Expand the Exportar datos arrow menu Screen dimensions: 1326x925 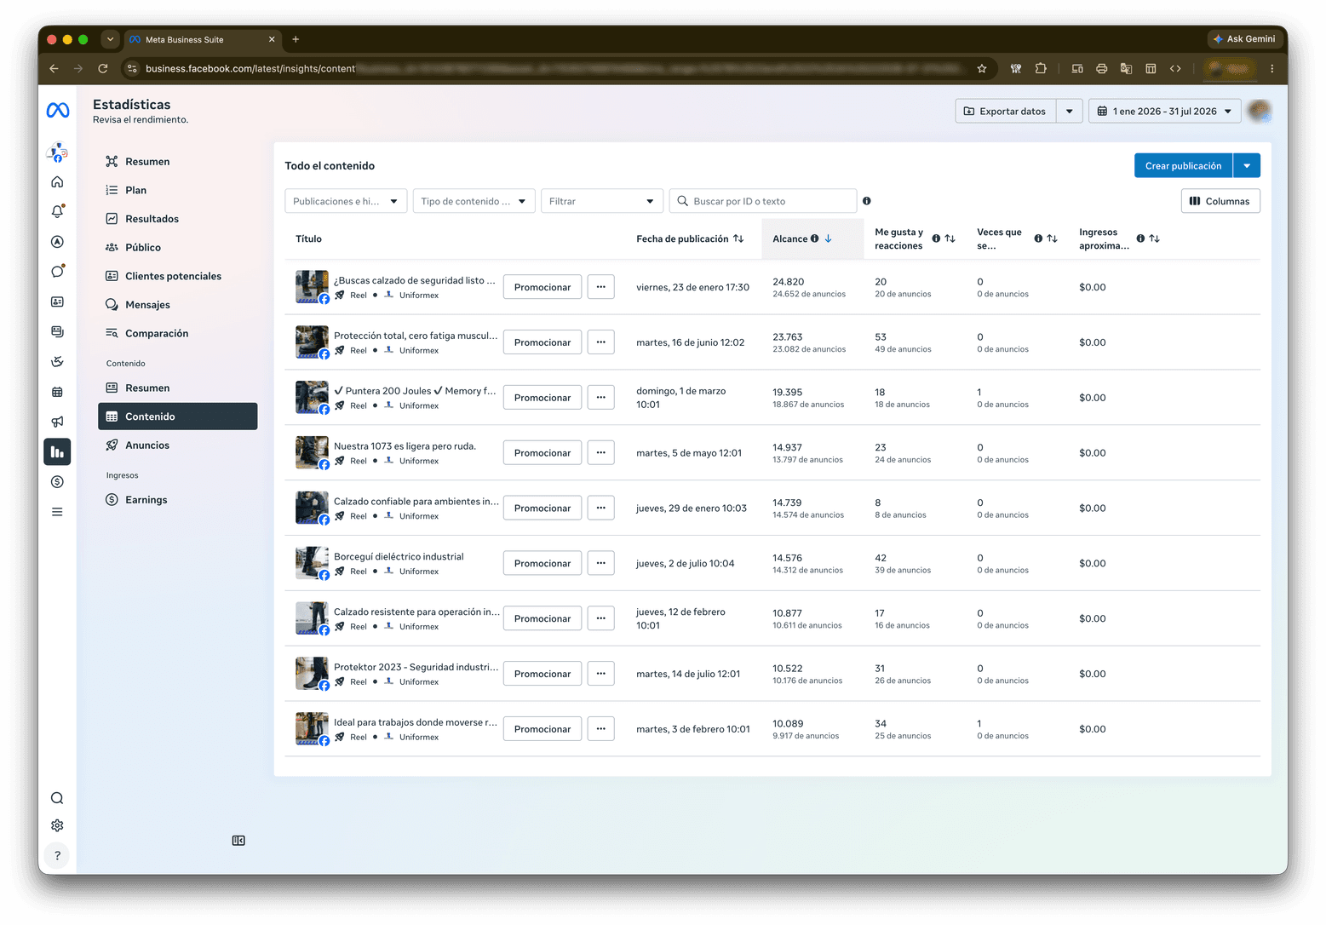(x=1070, y=112)
